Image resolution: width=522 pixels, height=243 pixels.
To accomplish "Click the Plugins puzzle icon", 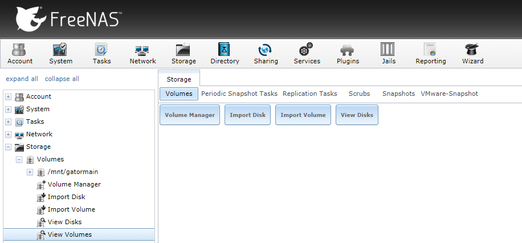I will point(348,54).
